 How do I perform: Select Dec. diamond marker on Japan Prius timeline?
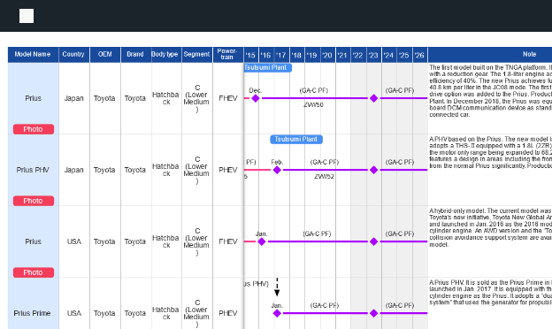(256, 98)
